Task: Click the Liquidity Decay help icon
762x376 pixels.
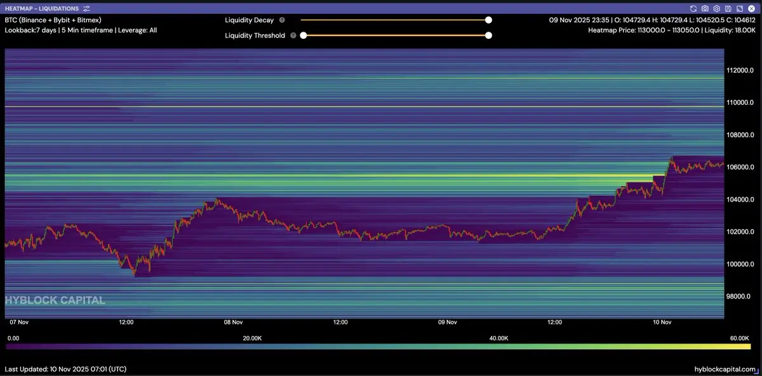Action: tap(282, 20)
